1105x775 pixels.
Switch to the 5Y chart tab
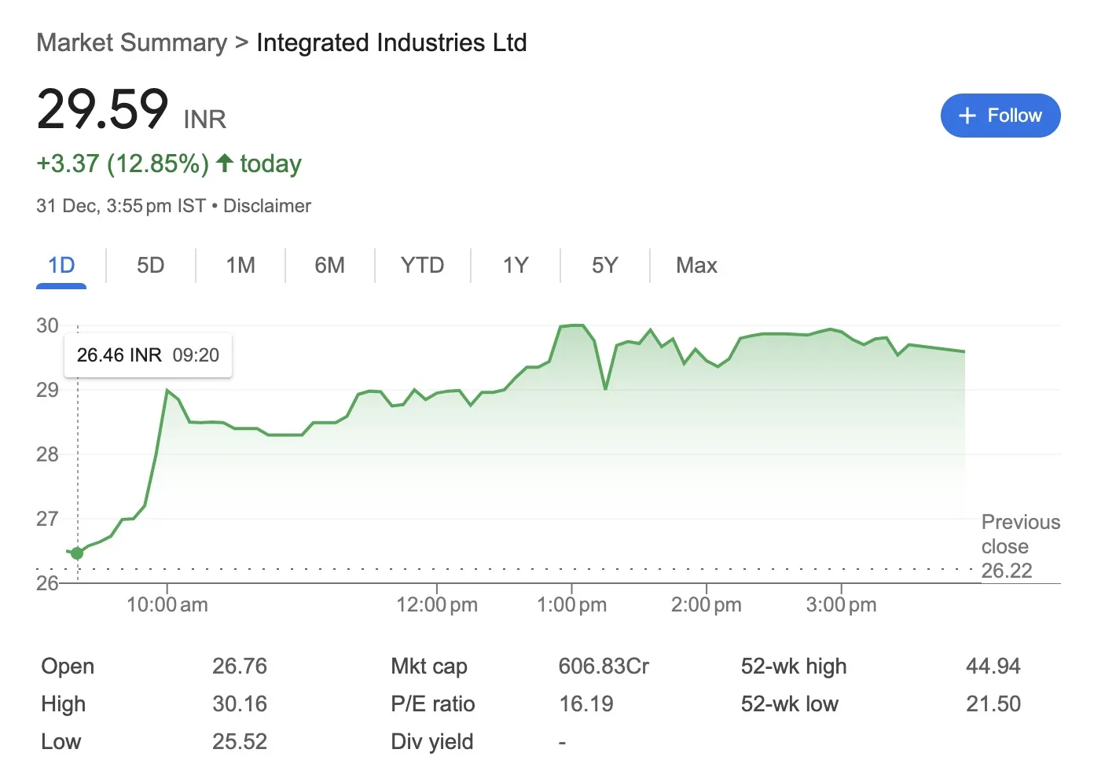coord(604,266)
